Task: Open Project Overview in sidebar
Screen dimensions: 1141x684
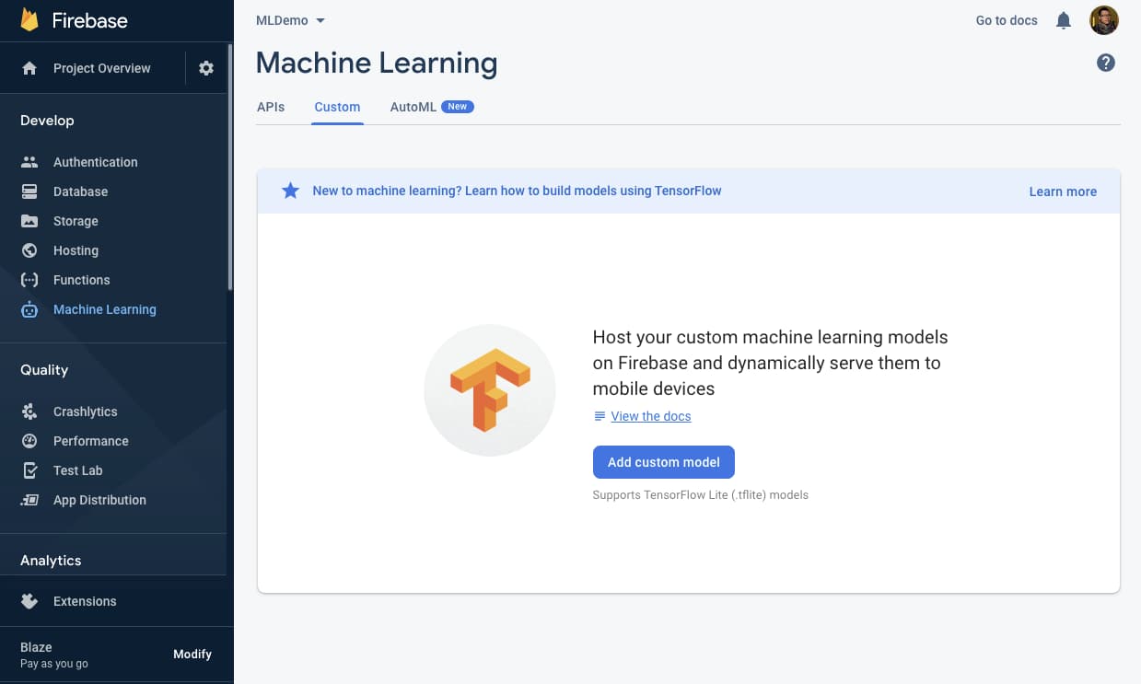Action: [x=102, y=68]
